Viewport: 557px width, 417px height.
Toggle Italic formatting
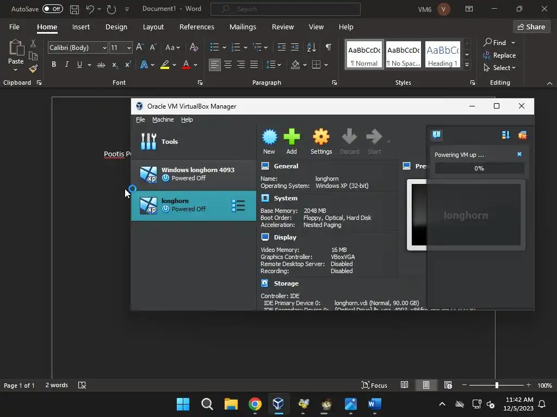click(x=66, y=65)
